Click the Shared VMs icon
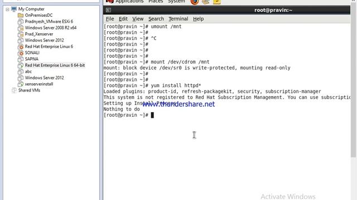This screenshot has height=200, width=357. tap(14, 90)
